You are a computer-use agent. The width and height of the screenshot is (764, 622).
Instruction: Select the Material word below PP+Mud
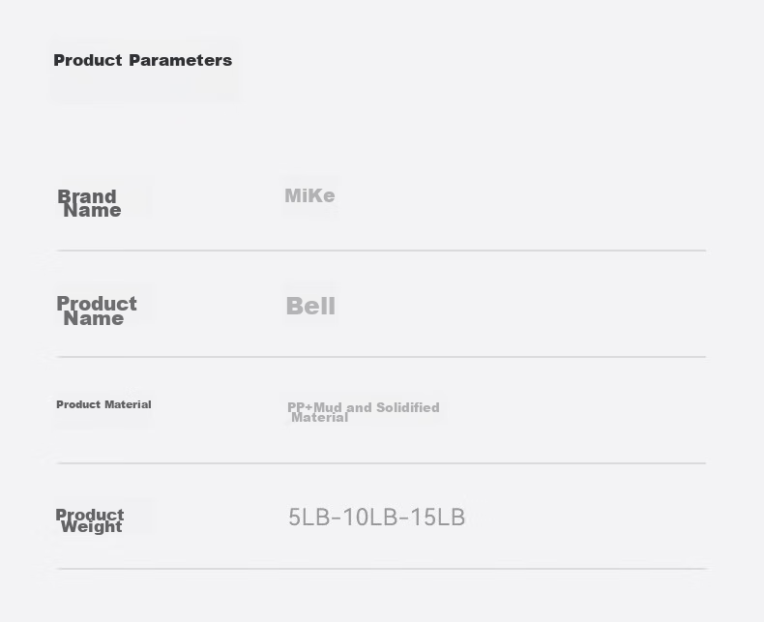click(x=320, y=418)
